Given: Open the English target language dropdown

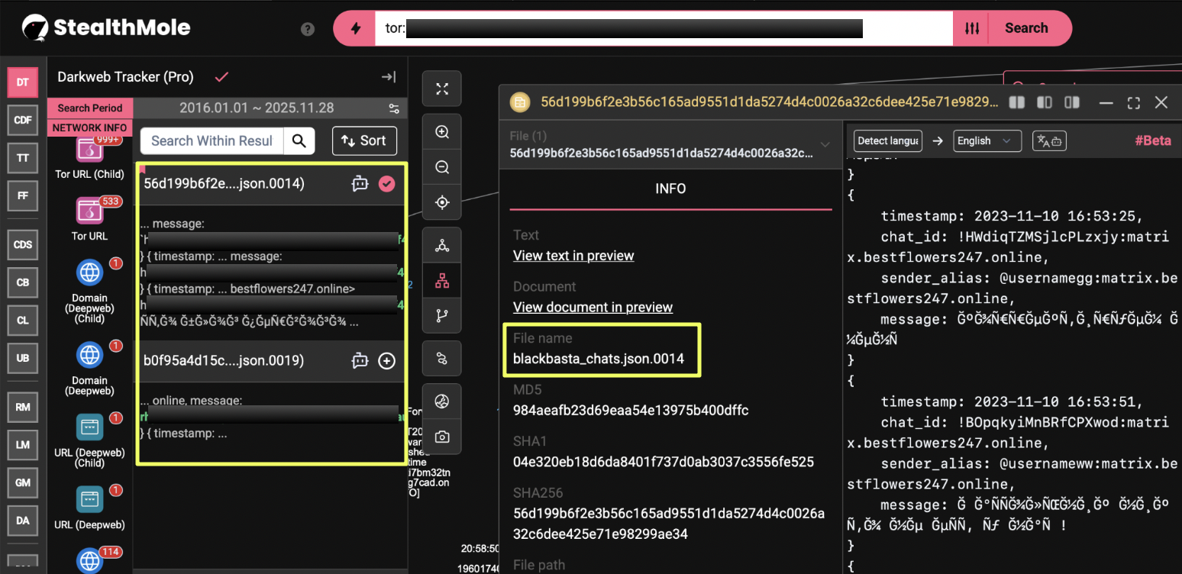Looking at the screenshot, I should point(987,141).
